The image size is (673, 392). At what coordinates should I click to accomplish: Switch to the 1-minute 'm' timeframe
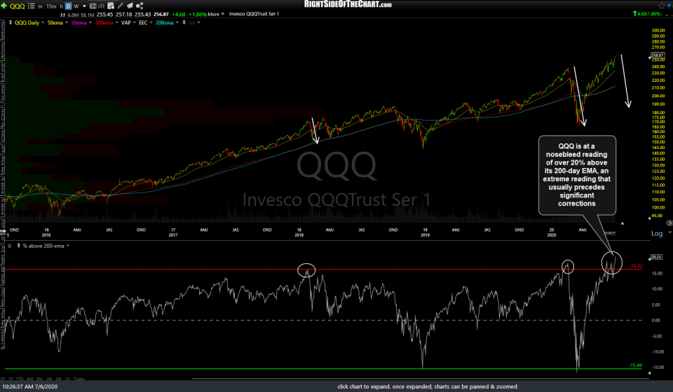click(x=40, y=6)
